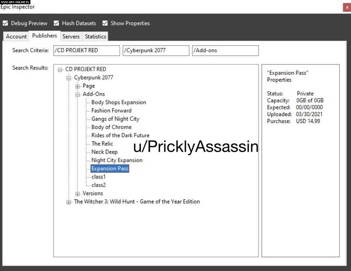Uncheck the Hash Datasets checkbox

point(57,23)
